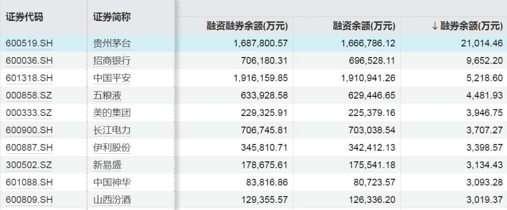Open the 300502.SZ security code link
Screen dimensions: 507x210
(x=29, y=165)
